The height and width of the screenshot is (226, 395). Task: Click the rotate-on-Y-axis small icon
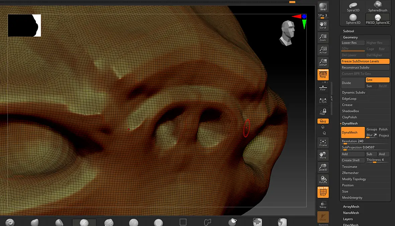pyautogui.click(x=323, y=128)
